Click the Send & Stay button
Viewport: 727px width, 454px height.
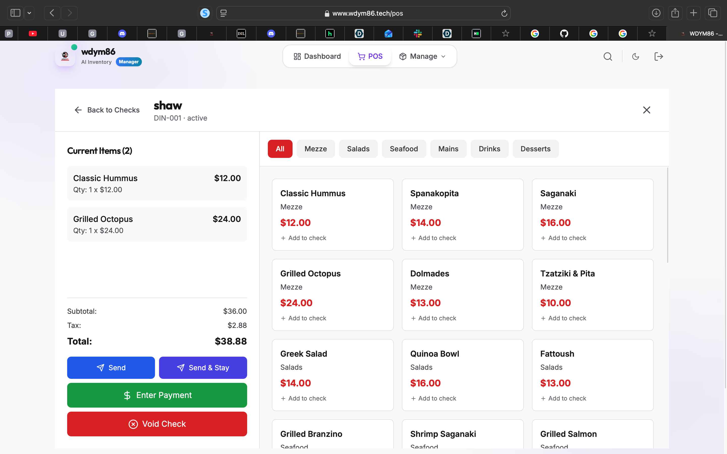point(203,367)
